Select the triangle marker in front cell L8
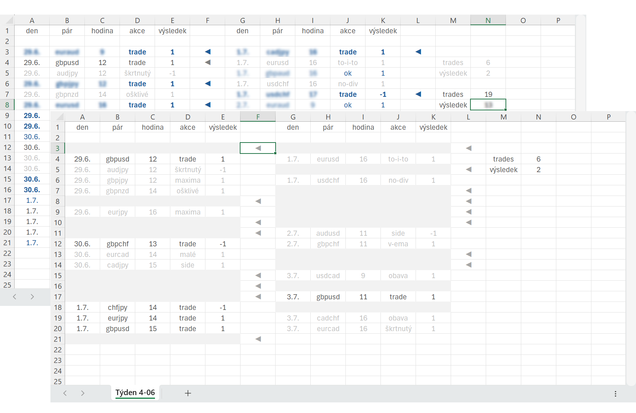The image size is (636, 413). [469, 201]
